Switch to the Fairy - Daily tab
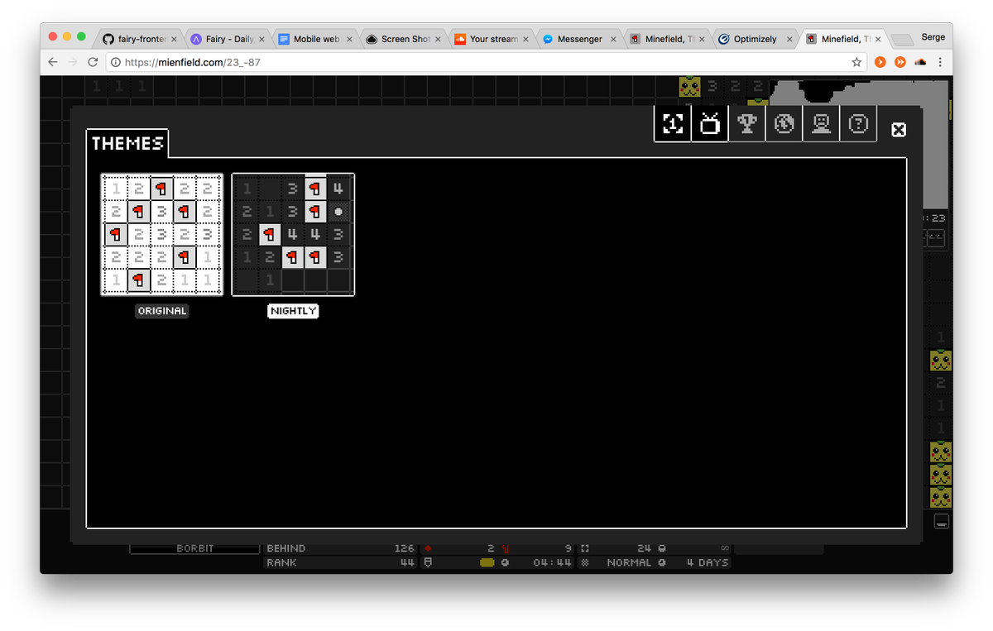 click(x=228, y=39)
